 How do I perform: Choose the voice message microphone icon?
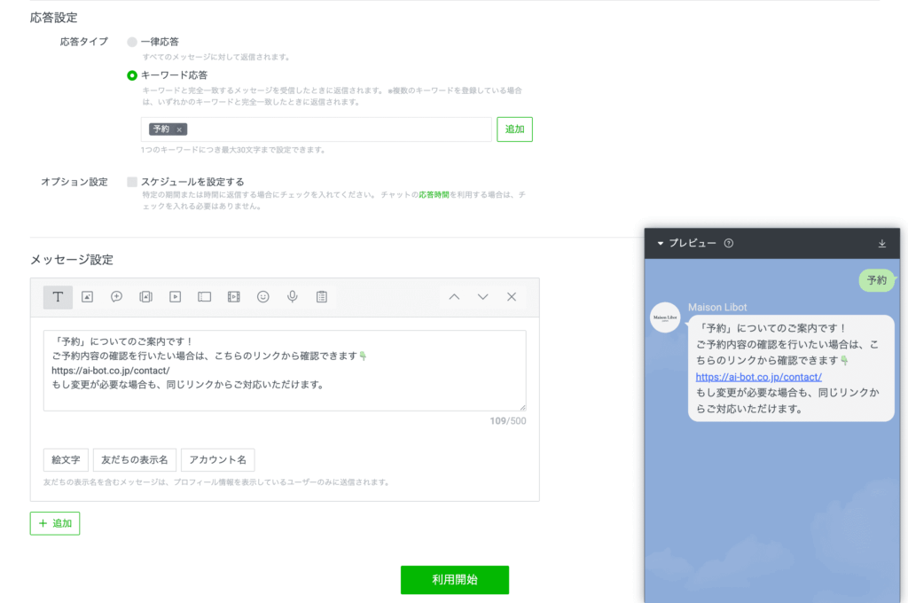(x=292, y=297)
